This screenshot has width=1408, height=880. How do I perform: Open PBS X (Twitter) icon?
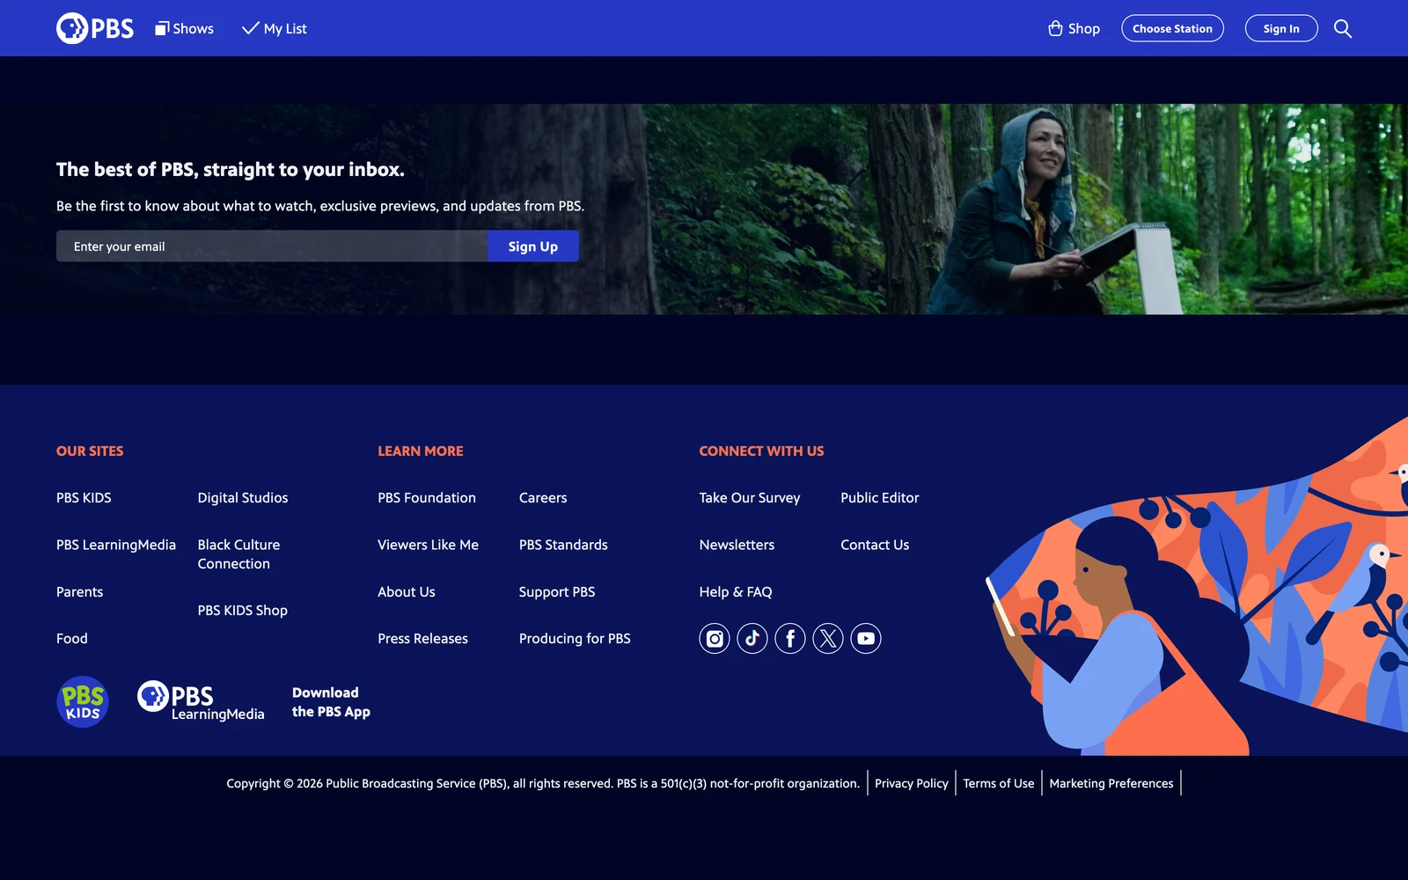tap(828, 639)
